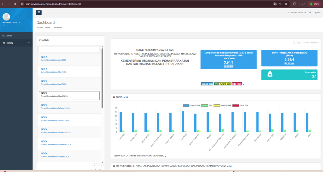Click the Copy icon in results panel
323x172 pixels.
pos(294,43)
